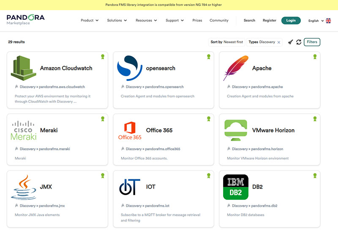
Task: Click the Discovery type icon on JMX card
Action: [x=16, y=206]
